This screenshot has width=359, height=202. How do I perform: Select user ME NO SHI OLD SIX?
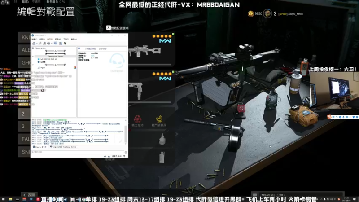point(49,59)
